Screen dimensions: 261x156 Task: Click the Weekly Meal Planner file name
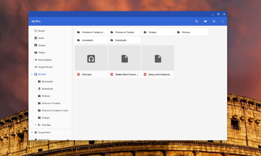[127, 74]
